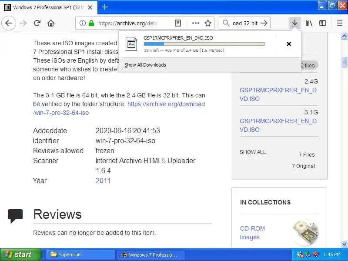Cancel the GSP1RMCPRXFRER_EN_DVD.ISO download
This screenshot has height=261, width=348.
pos(289,44)
